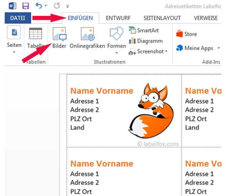Click 'Adresse 2' in the lower-right label
This screenshot has width=227, height=196.
coord(199,183)
